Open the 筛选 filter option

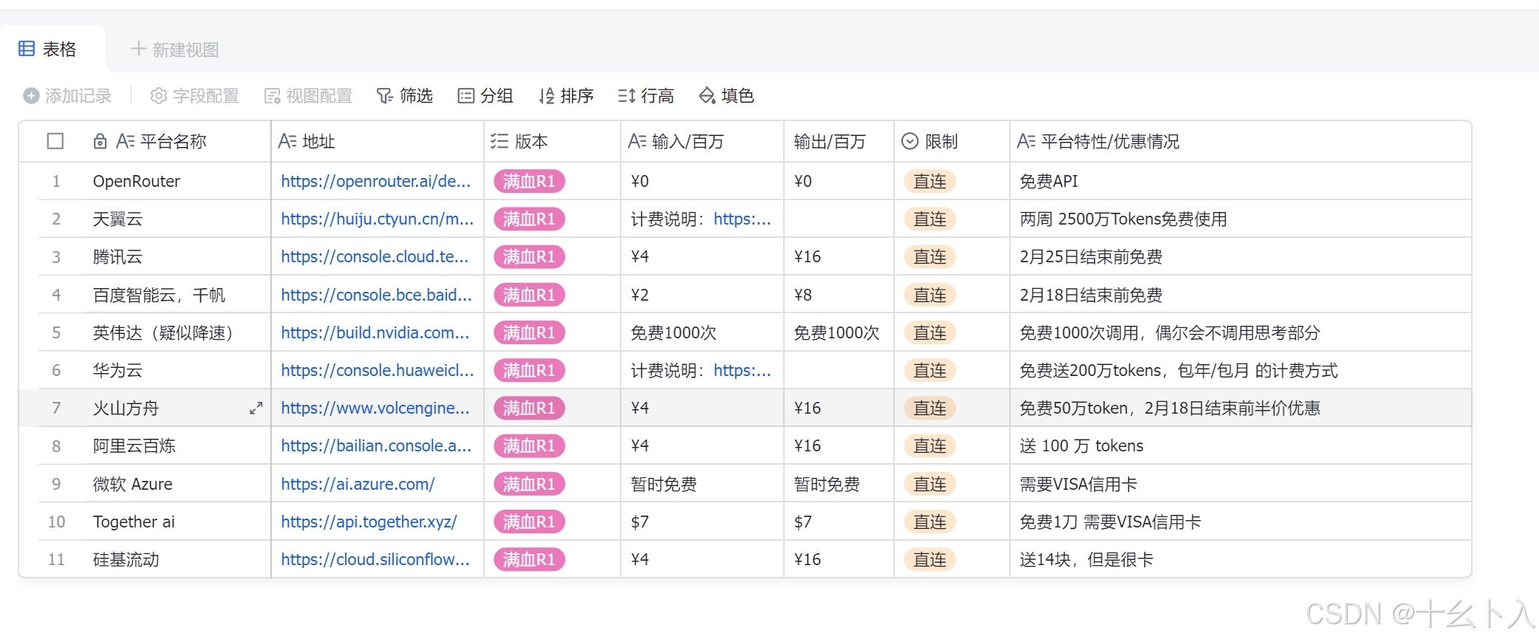click(x=405, y=96)
